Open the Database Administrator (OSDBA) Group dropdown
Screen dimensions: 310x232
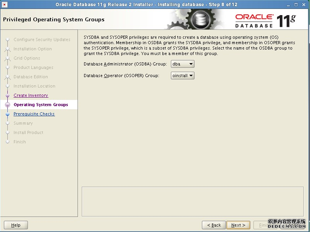pyautogui.click(x=183, y=64)
